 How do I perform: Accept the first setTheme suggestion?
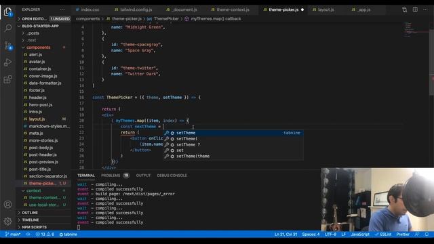point(233,133)
